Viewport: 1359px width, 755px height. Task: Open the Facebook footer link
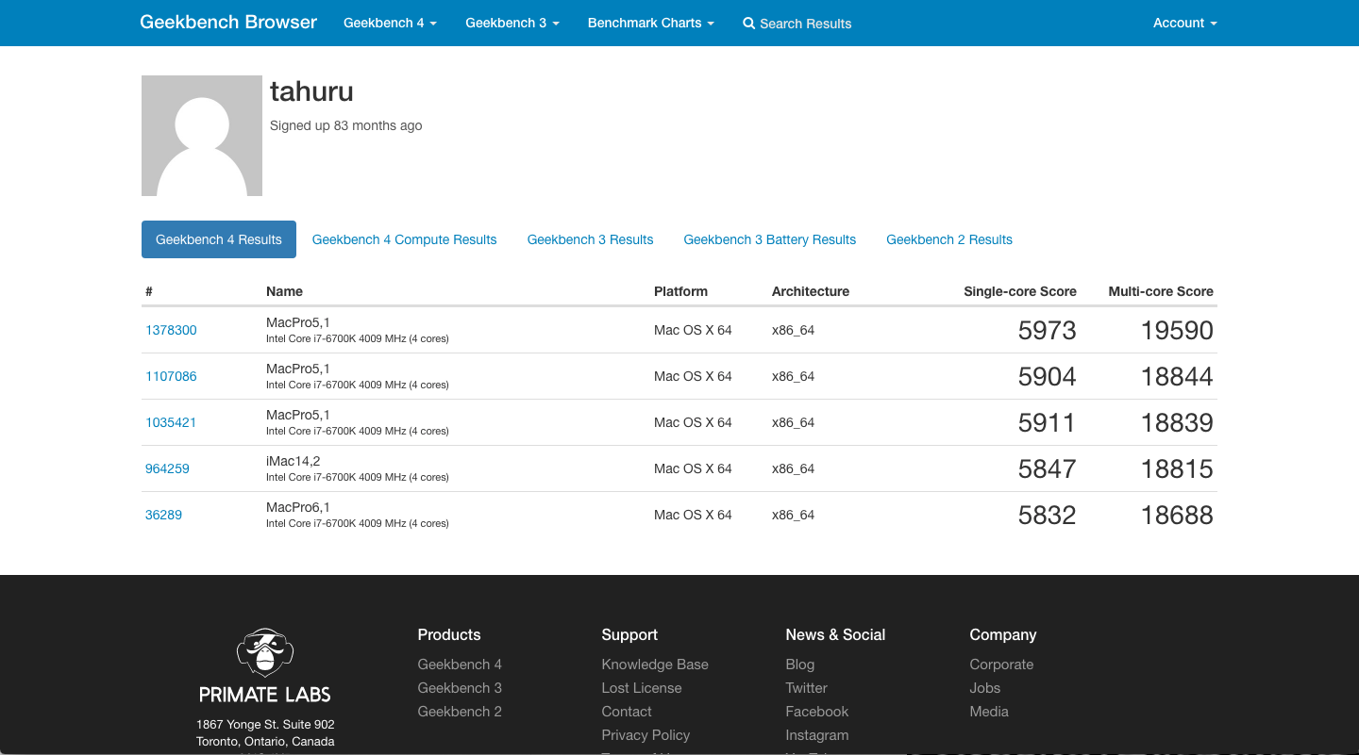click(817, 712)
